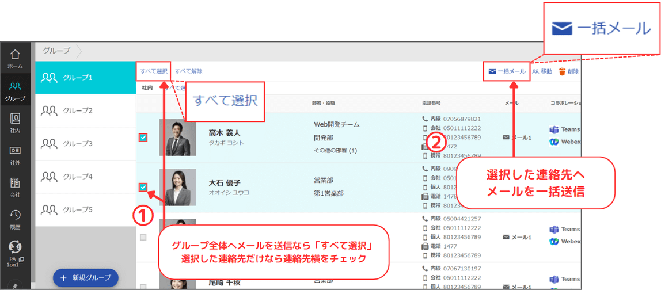
Task: Click the すべて選択 link
Action: 154,72
